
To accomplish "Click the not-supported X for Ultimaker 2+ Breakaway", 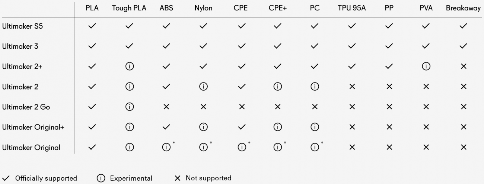I will (x=464, y=67).
